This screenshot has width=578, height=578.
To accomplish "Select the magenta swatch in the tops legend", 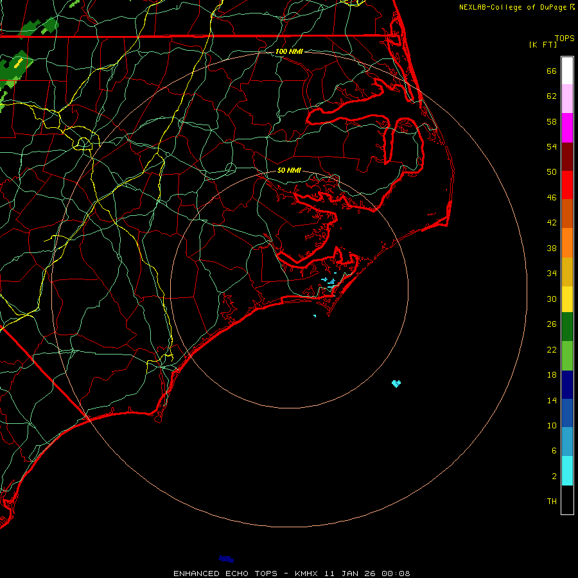I will (x=567, y=127).
